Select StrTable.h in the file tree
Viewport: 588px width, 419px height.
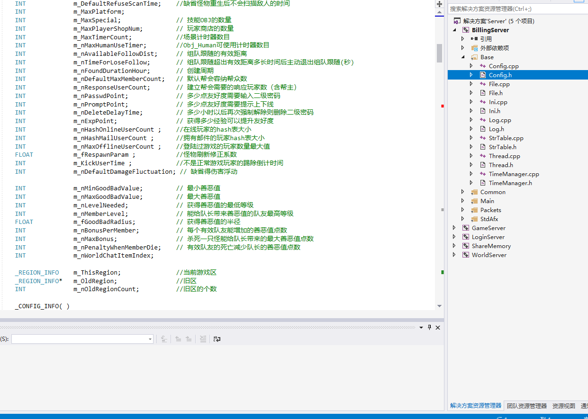(x=502, y=147)
